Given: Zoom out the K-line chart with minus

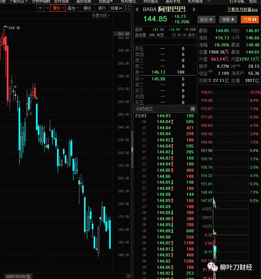Looking at the screenshot, I should (x=47, y=8).
